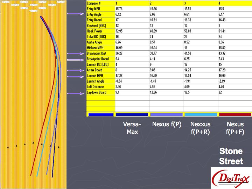Select the dark blue swatch under column 1
The image size is (252, 189).
tap(132, 114)
